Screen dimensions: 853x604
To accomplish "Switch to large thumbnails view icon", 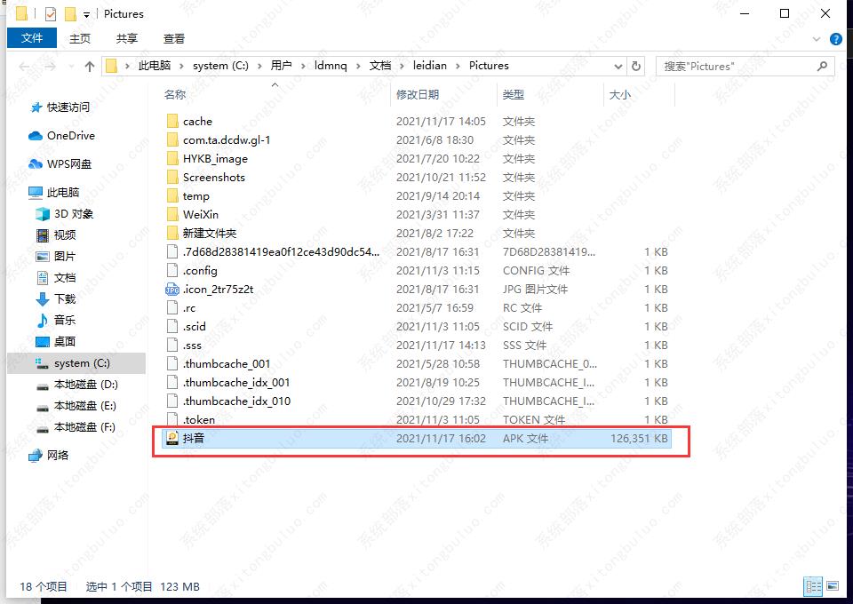I will click(833, 586).
